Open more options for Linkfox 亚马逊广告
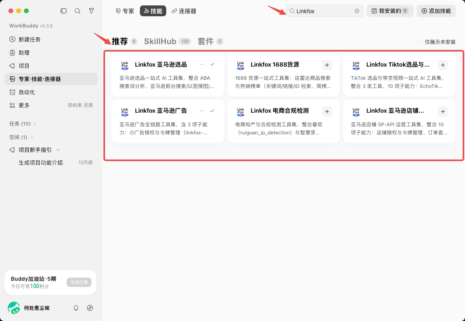 point(202,111)
